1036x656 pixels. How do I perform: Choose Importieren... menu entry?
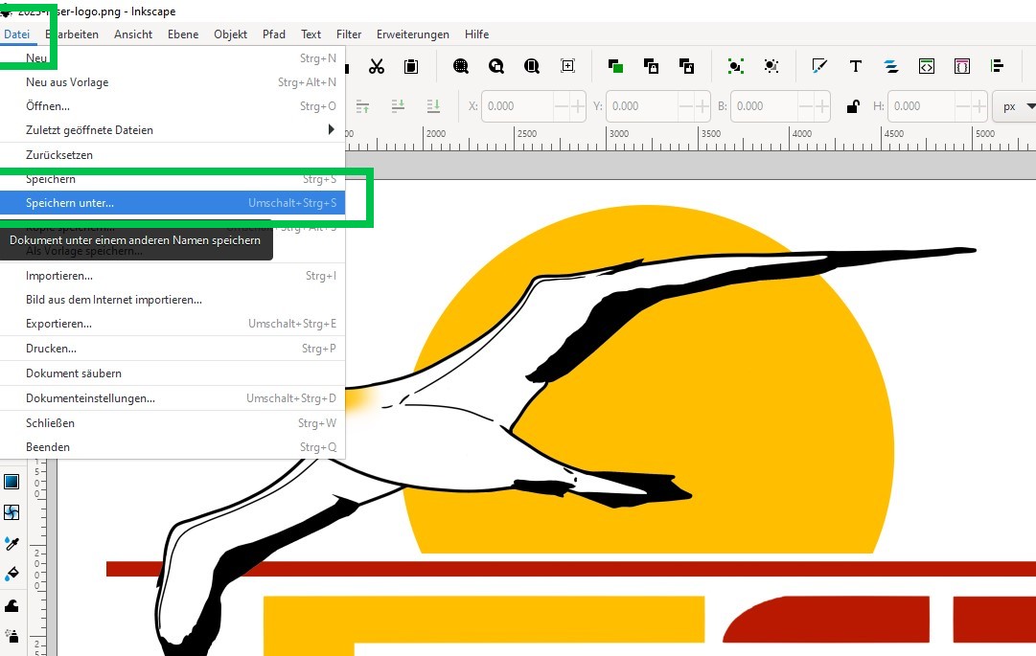click(x=173, y=276)
